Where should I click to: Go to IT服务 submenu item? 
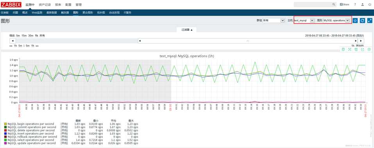[x=127, y=12]
